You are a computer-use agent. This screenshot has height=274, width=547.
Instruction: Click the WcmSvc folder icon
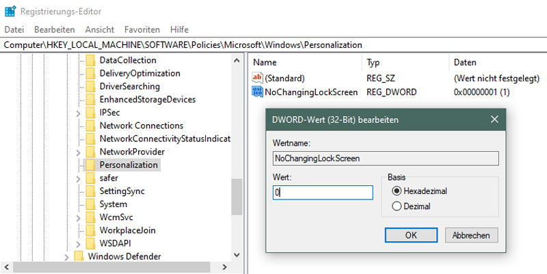(x=90, y=217)
